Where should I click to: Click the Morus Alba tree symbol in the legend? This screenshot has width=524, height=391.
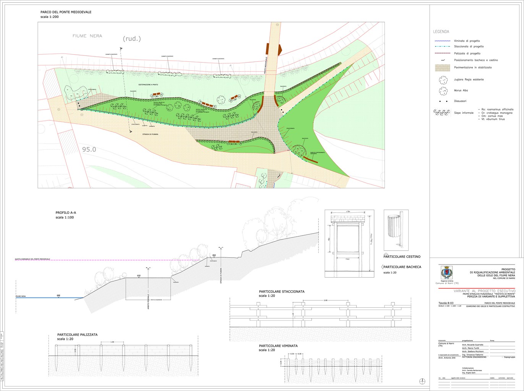pyautogui.click(x=443, y=91)
